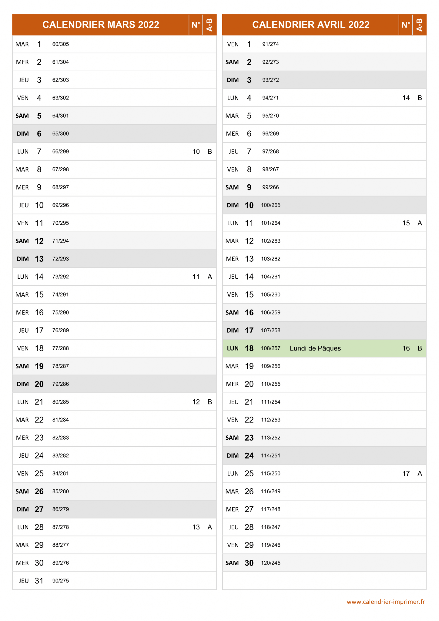Screen dimensions: 439x621
Task: Click the letter B beside week 12
Action: click(209, 402)
